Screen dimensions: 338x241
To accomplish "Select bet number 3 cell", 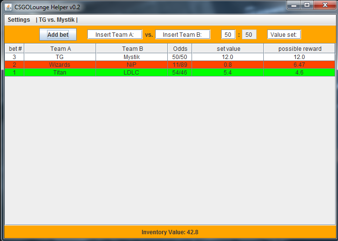I will [x=15, y=57].
